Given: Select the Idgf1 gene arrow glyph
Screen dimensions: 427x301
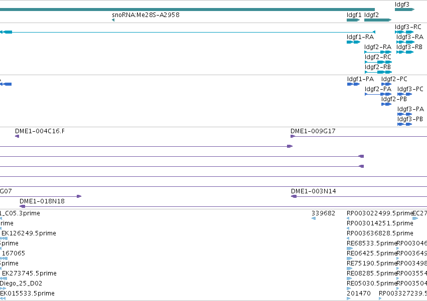Looking at the screenshot, I should [x=353, y=20].
